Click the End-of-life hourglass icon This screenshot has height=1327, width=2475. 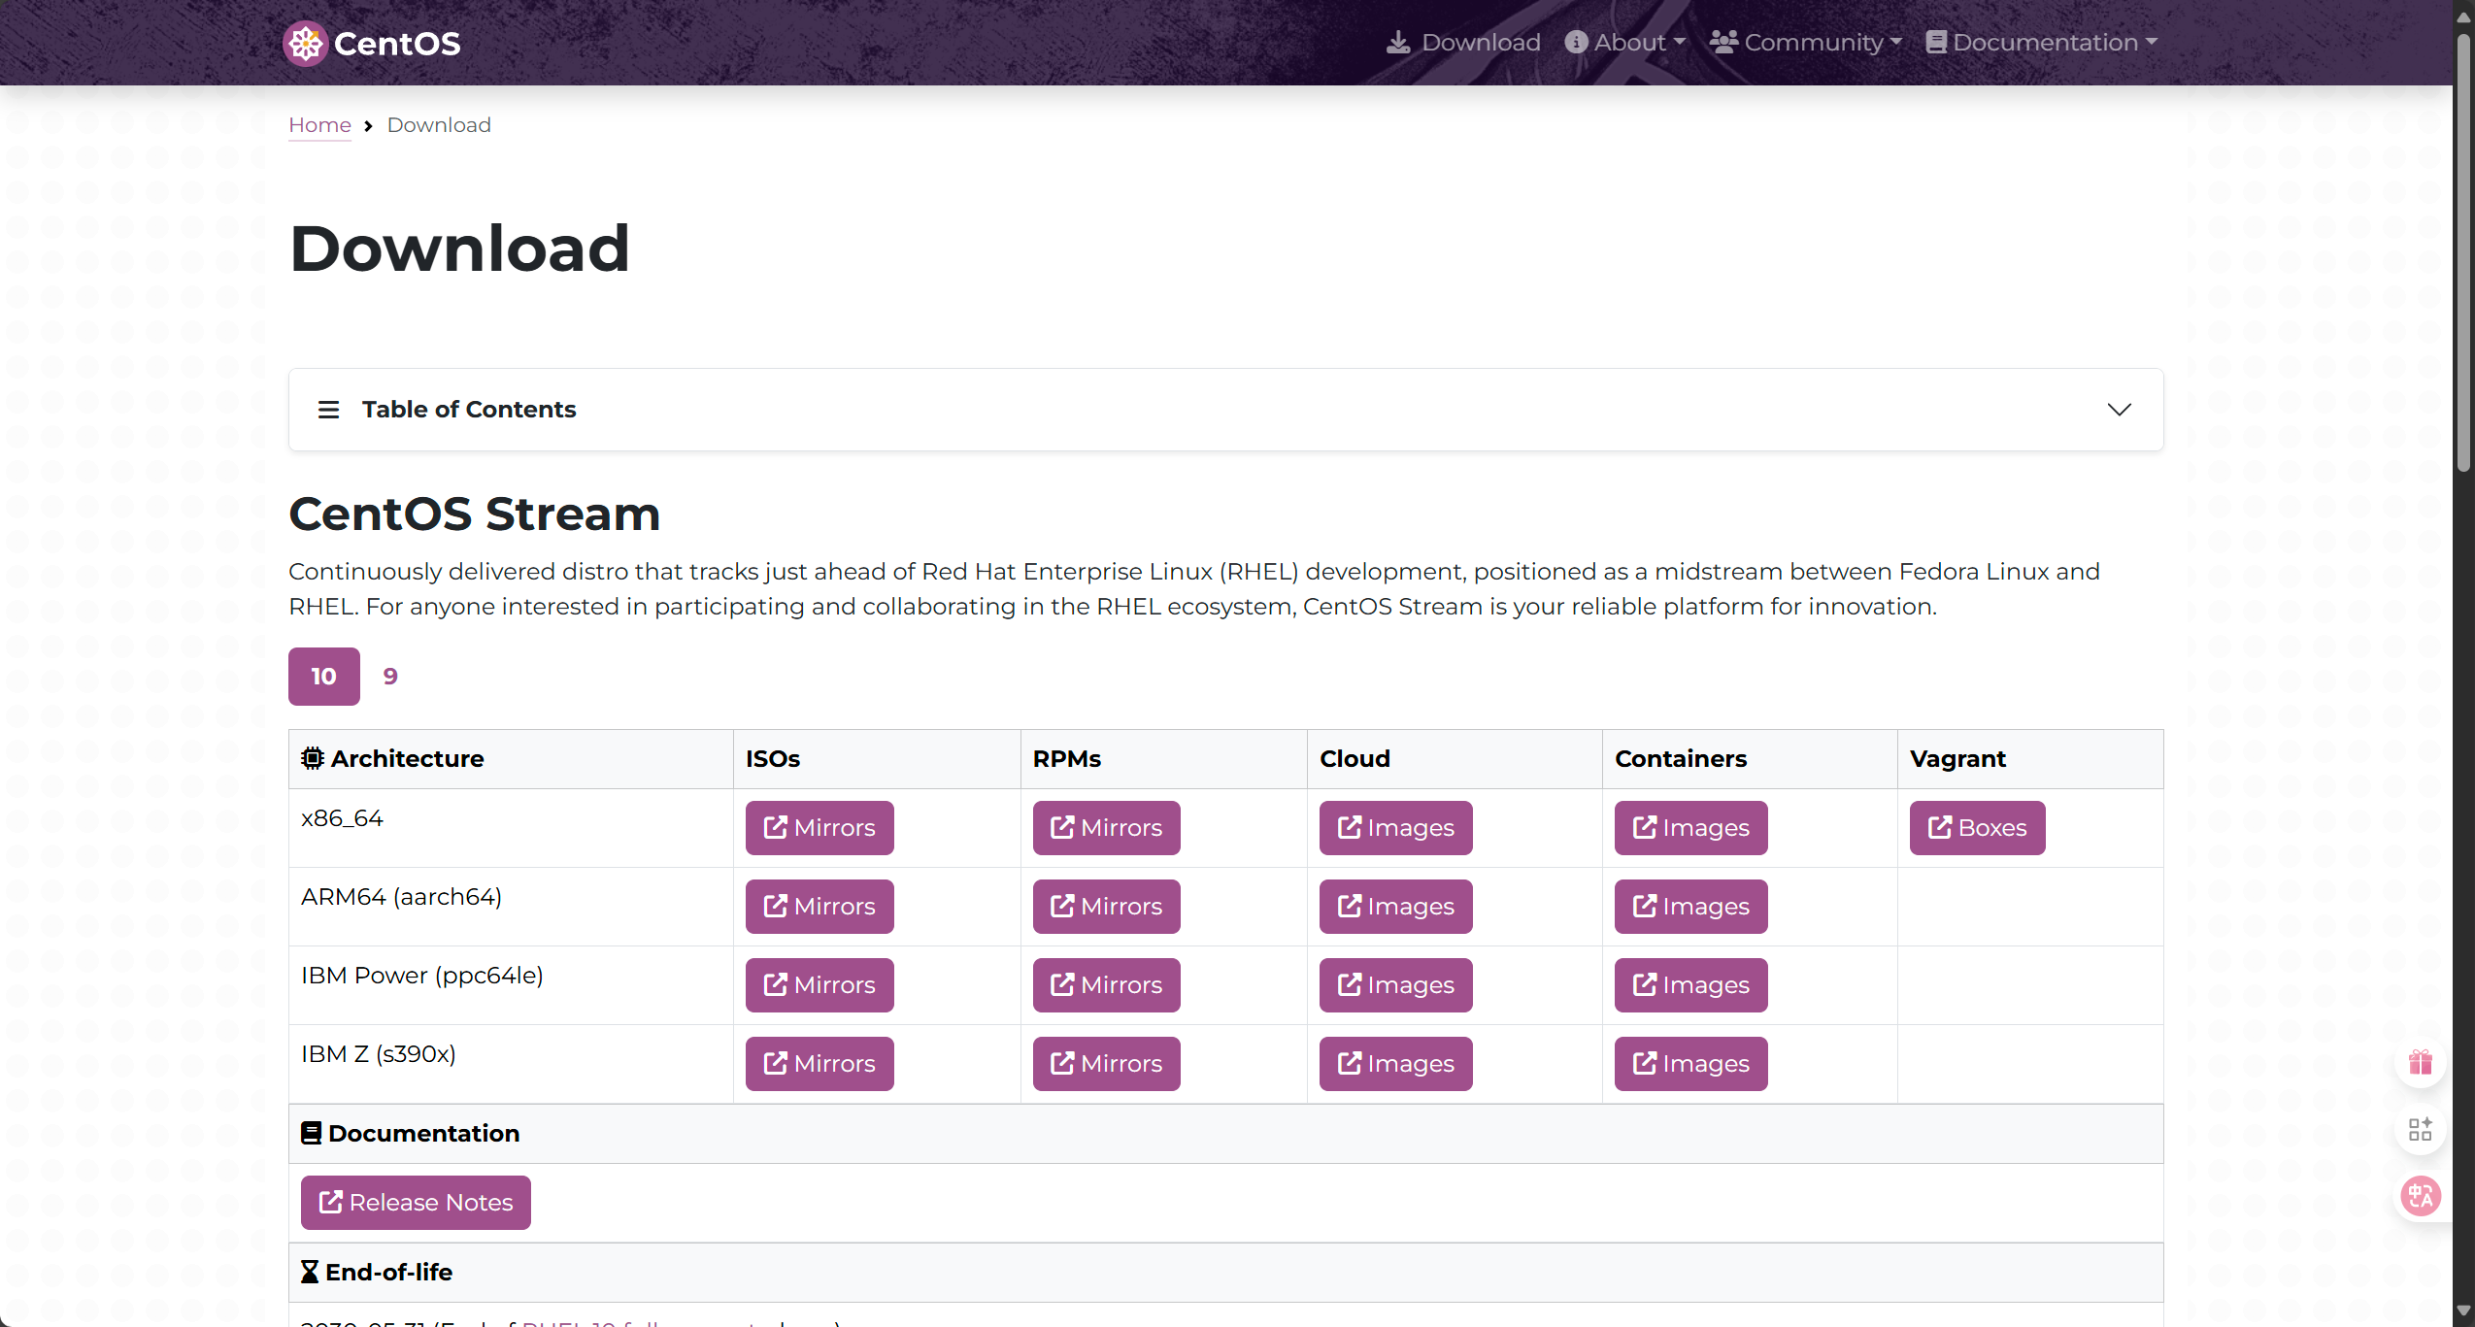tap(310, 1273)
